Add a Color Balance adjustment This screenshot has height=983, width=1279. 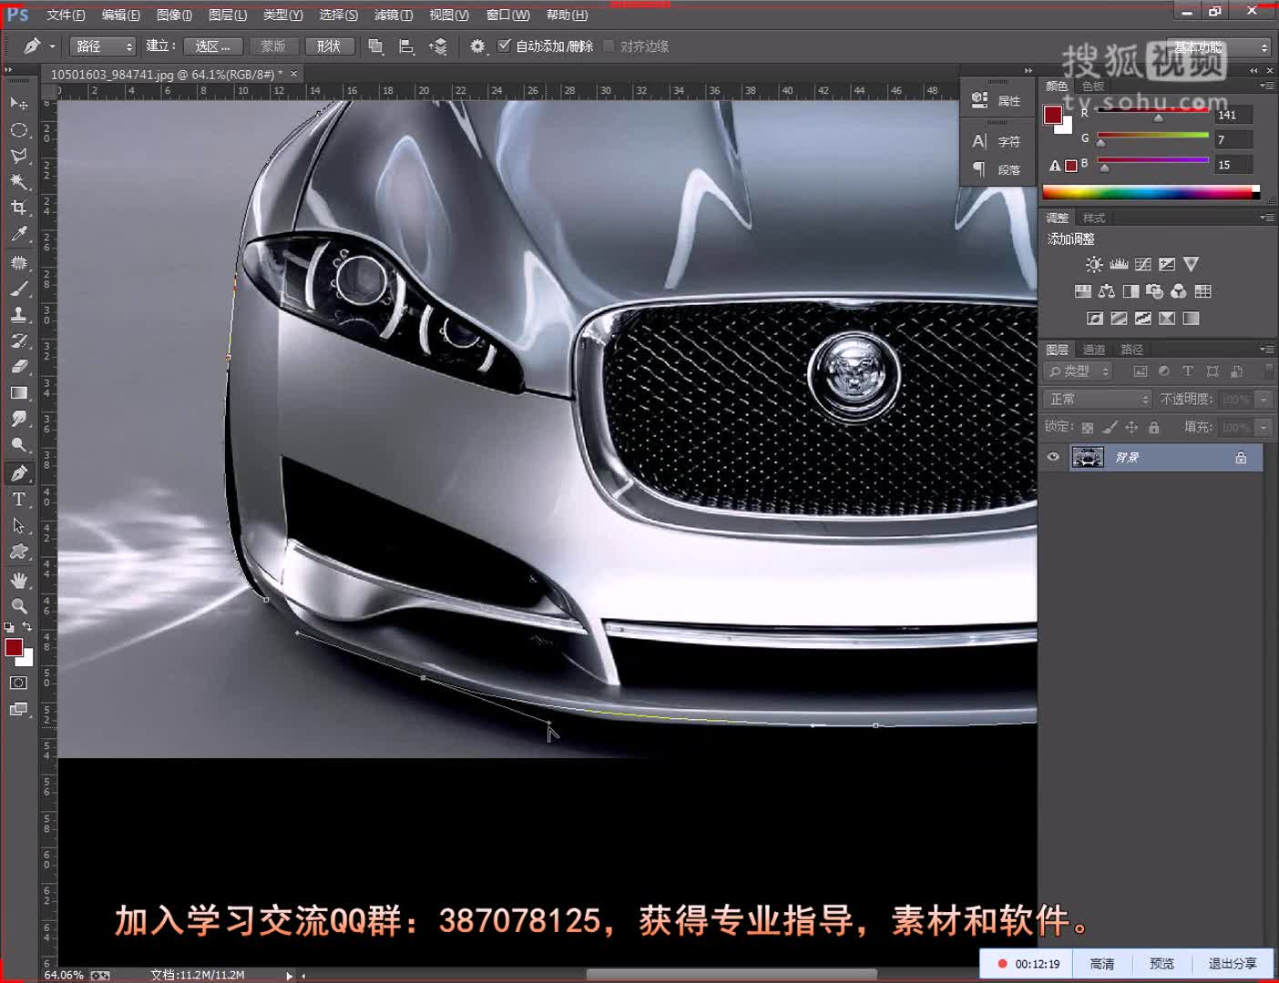(1107, 291)
